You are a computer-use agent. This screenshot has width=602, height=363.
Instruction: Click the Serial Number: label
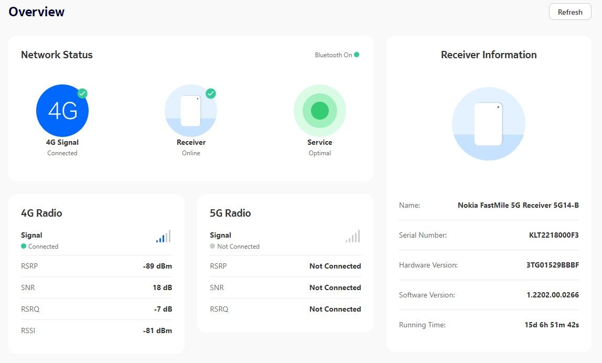tap(423, 235)
